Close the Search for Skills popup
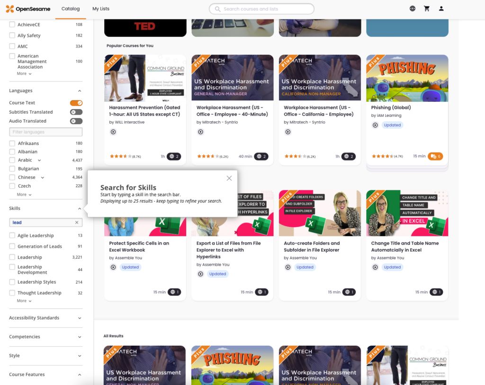The width and height of the screenshot is (485, 385). (x=229, y=178)
